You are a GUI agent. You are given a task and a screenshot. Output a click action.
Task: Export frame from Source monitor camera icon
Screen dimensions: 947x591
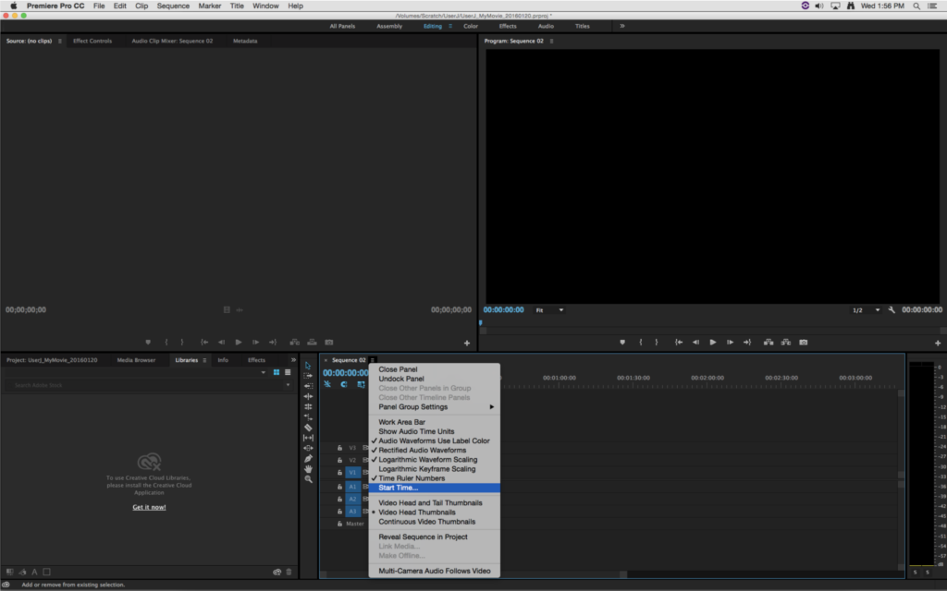[x=329, y=342]
